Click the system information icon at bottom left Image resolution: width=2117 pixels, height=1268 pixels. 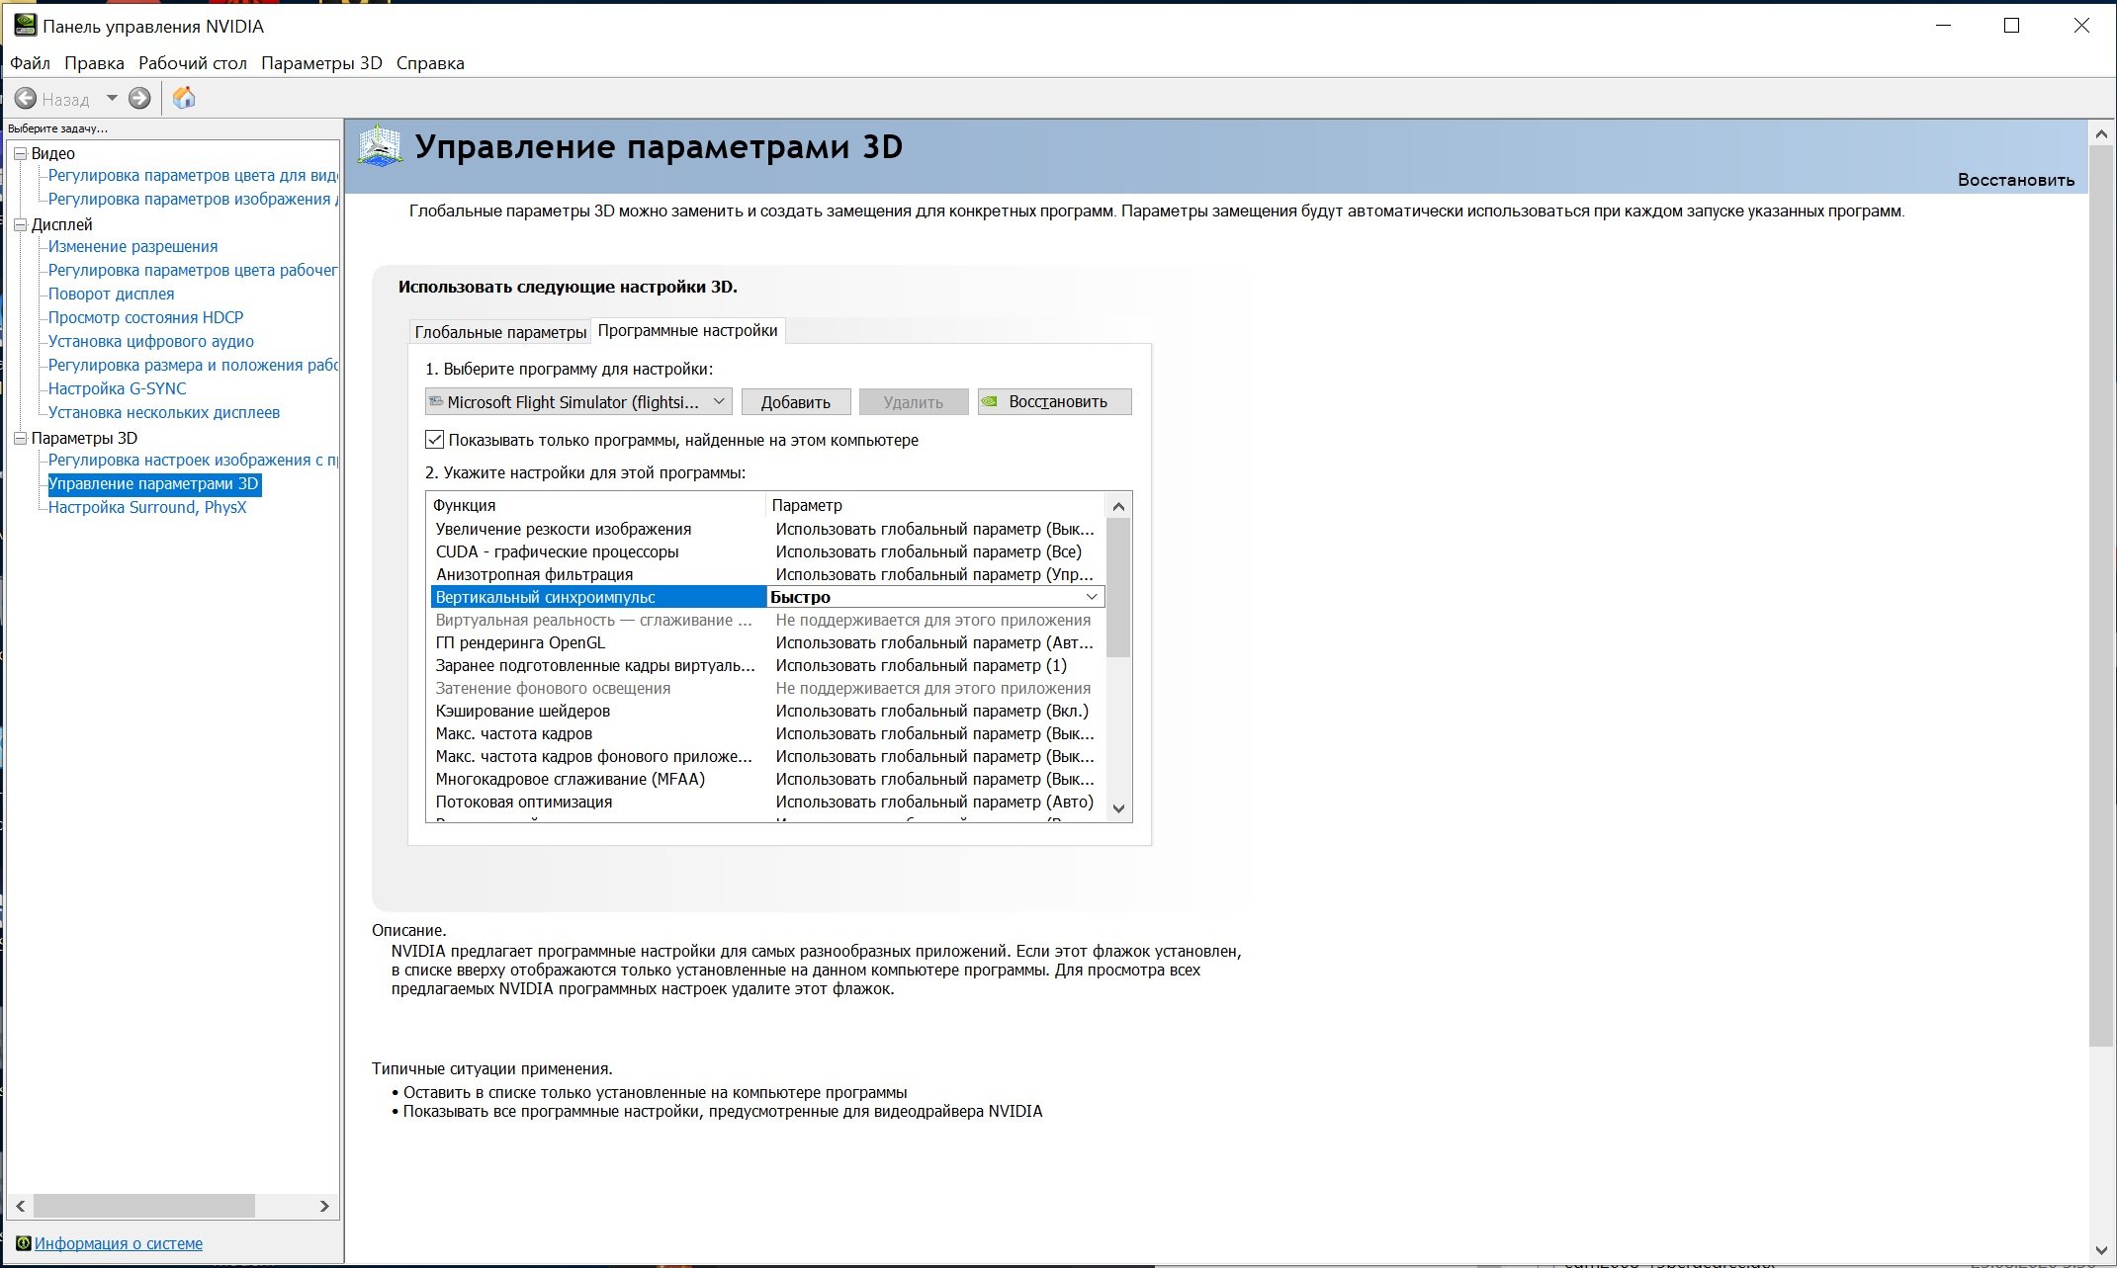pos(23,1242)
